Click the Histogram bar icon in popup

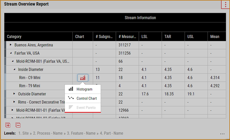[x=71, y=89]
